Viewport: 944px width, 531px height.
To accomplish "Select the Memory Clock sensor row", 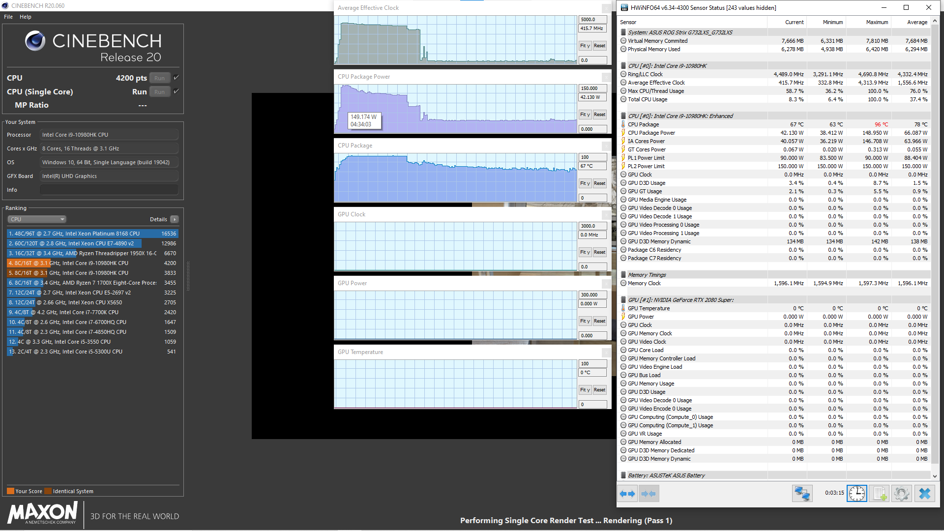I will point(774,283).
